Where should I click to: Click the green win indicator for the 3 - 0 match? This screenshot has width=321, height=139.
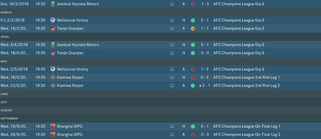193,53
